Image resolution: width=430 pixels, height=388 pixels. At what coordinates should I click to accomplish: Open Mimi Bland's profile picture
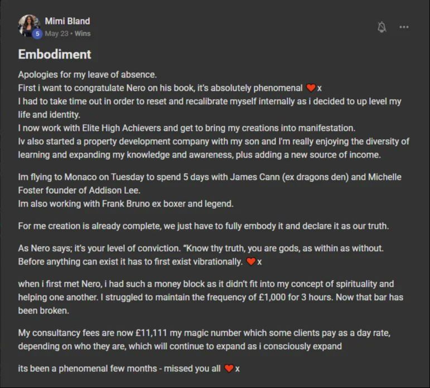(x=30, y=26)
